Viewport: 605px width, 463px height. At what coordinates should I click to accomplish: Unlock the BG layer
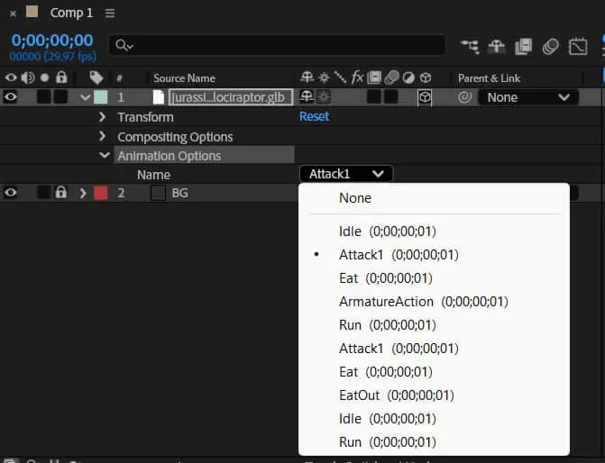pyautogui.click(x=60, y=193)
